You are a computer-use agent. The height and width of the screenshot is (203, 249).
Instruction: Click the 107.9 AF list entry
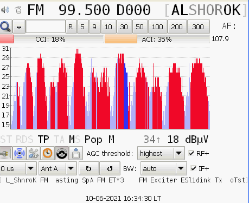click(x=220, y=39)
